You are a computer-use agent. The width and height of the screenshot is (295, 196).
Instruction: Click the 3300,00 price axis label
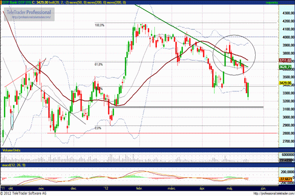coord(288,93)
